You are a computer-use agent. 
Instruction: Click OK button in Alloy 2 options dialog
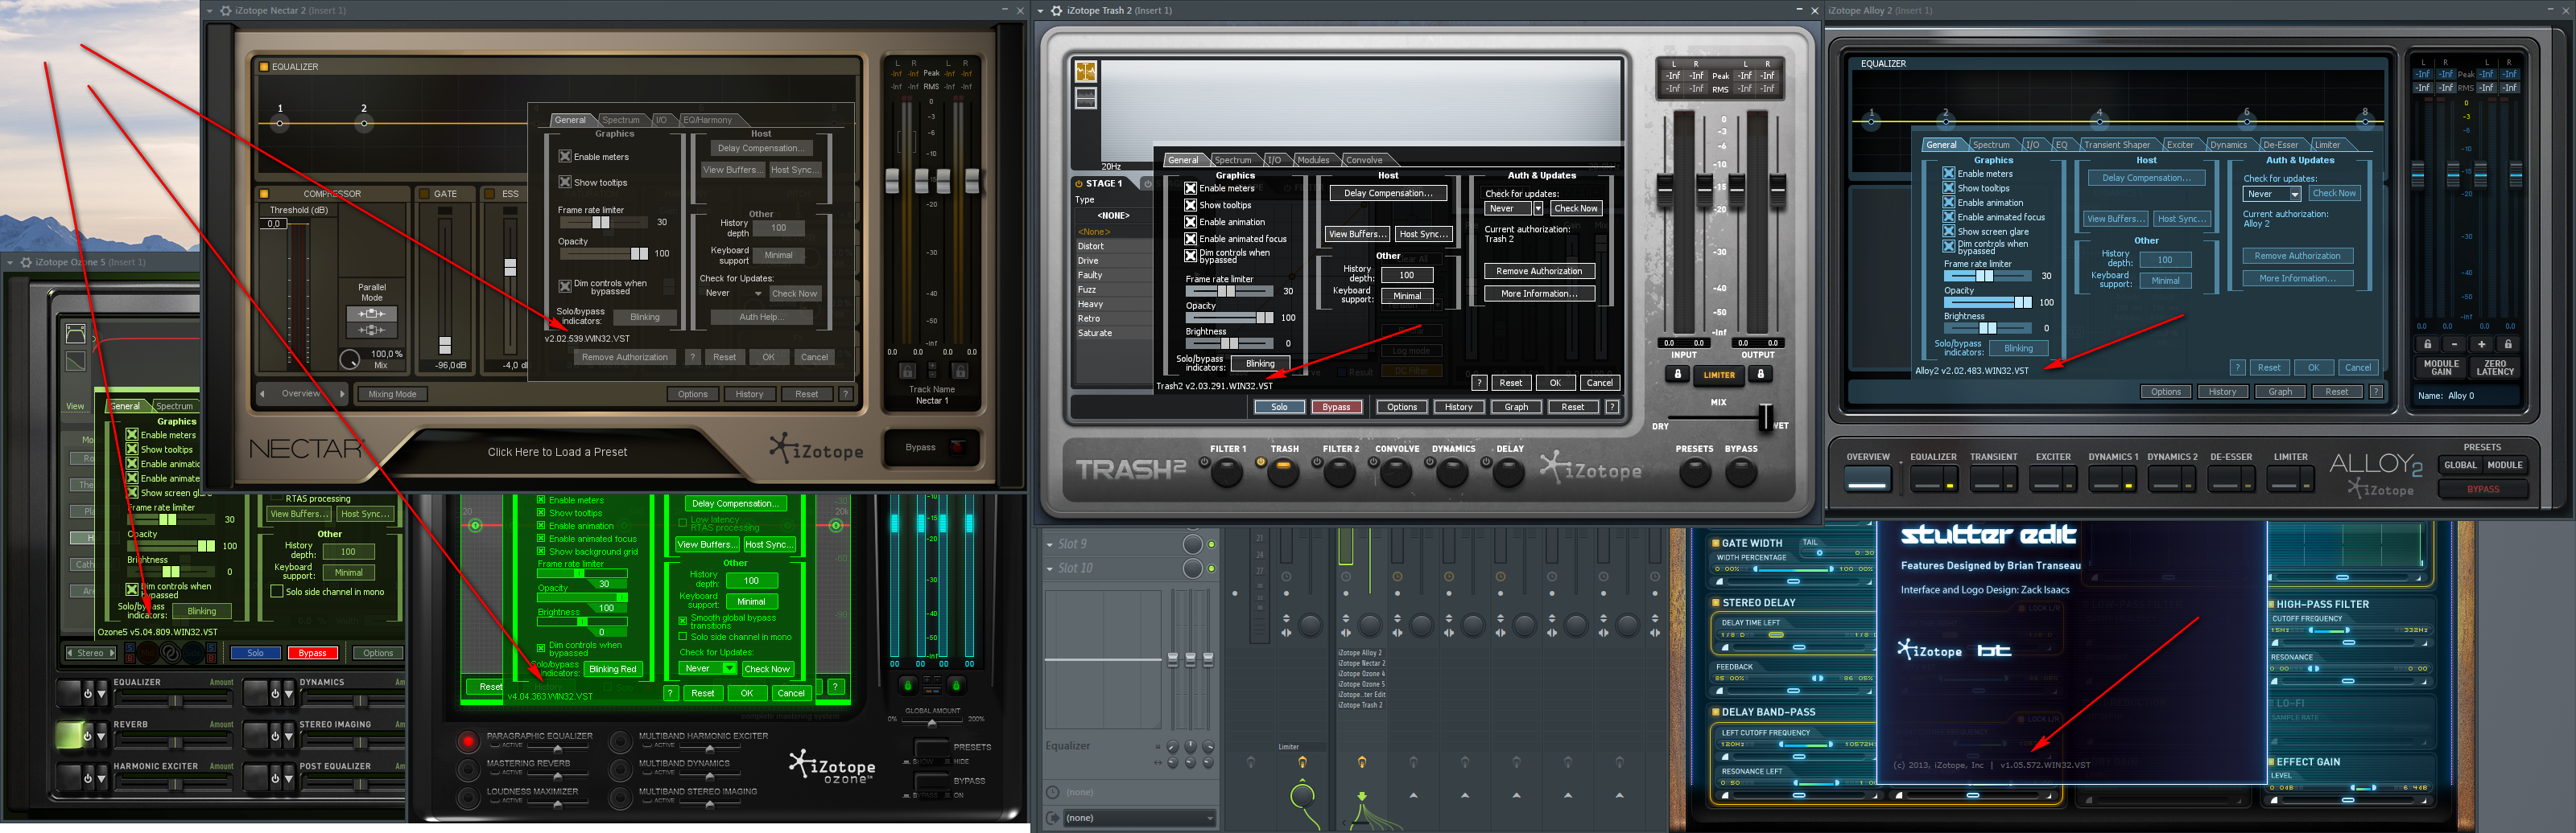tap(2313, 367)
